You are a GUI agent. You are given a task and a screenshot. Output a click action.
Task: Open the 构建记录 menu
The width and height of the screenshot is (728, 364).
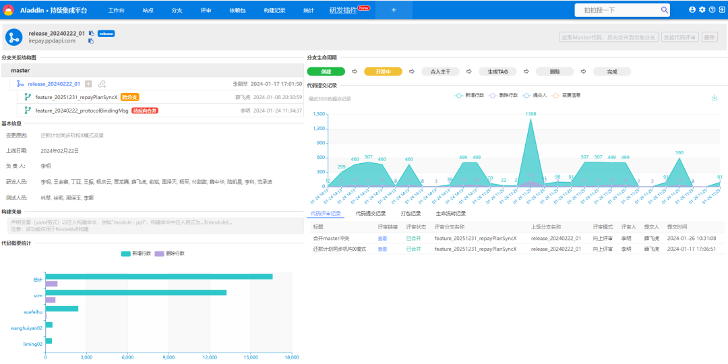[x=274, y=10]
